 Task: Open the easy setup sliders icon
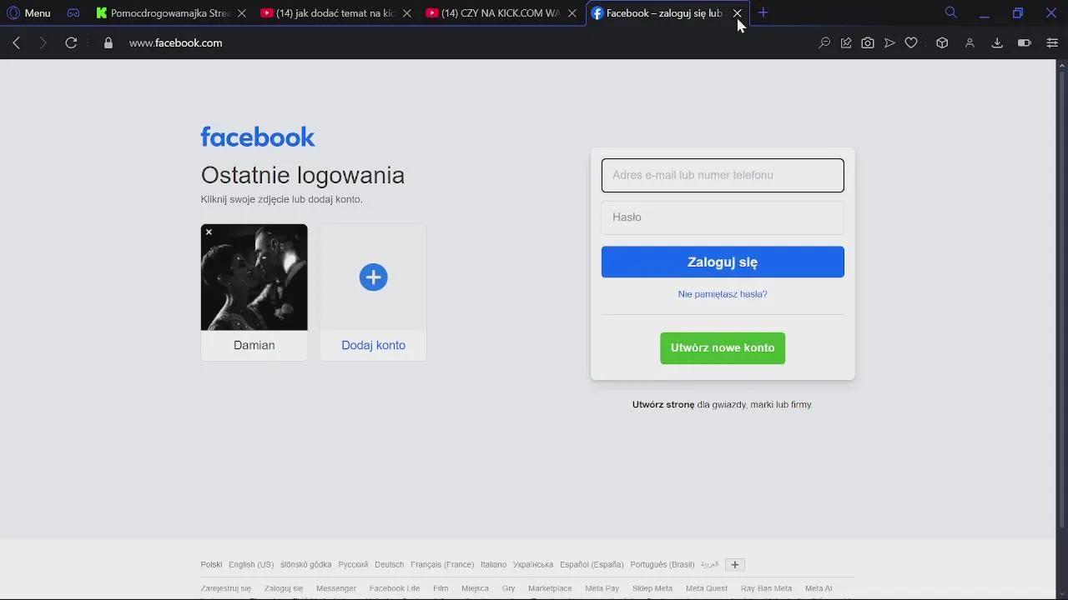[x=1052, y=42]
